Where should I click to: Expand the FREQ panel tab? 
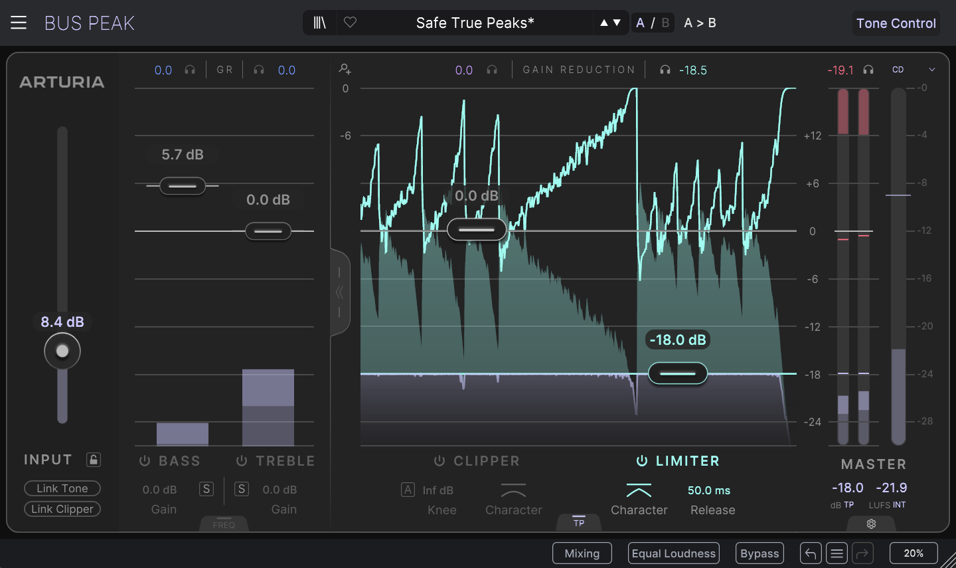click(x=224, y=524)
